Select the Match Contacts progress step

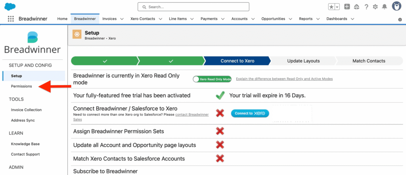coord(369,61)
